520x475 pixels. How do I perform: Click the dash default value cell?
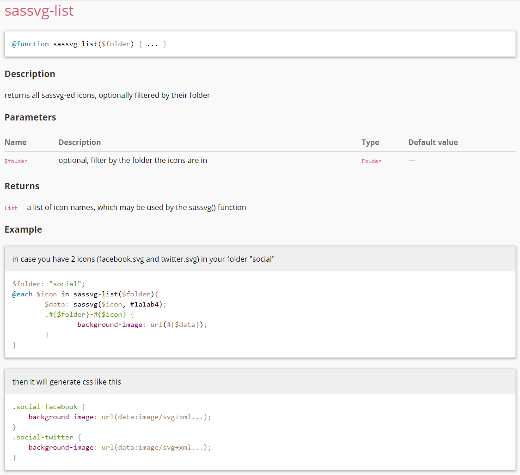(412, 161)
